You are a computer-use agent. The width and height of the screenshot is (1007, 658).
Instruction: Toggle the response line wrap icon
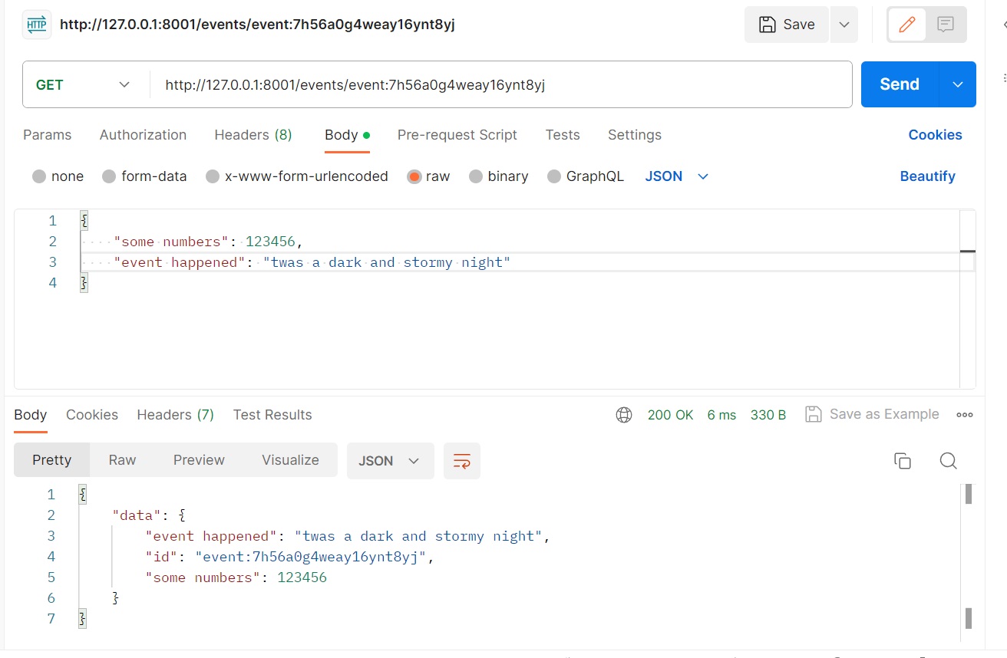(462, 461)
